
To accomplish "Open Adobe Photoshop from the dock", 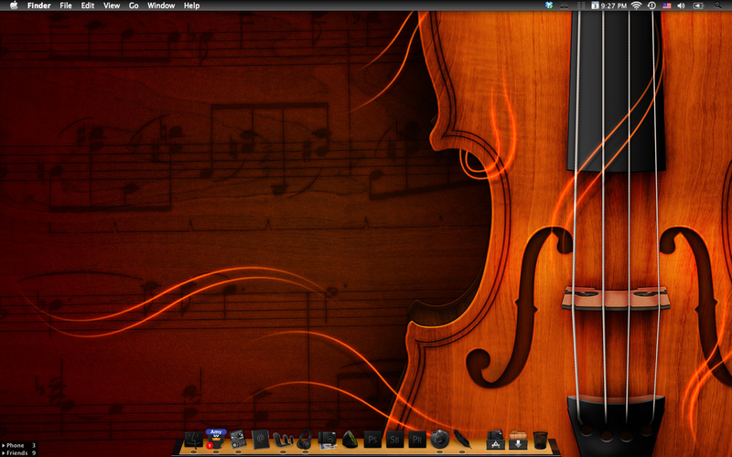I will click(x=372, y=438).
